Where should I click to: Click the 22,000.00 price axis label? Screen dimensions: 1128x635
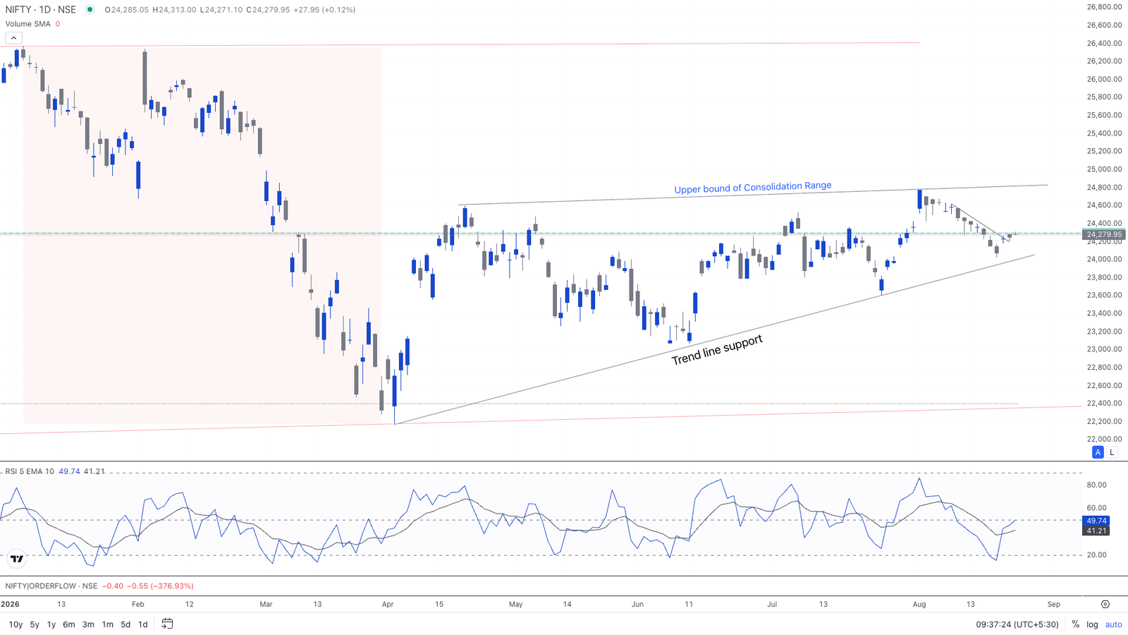coord(1105,439)
